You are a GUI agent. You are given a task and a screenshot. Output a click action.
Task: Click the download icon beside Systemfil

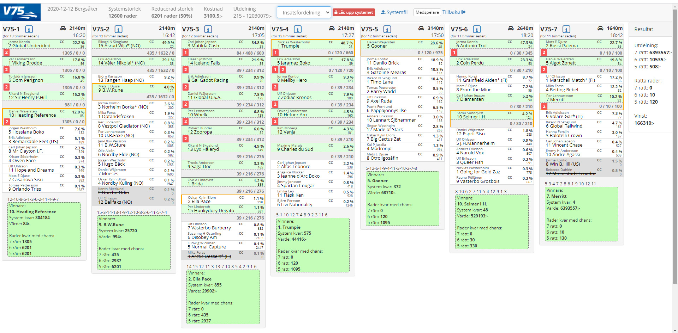coord(383,12)
